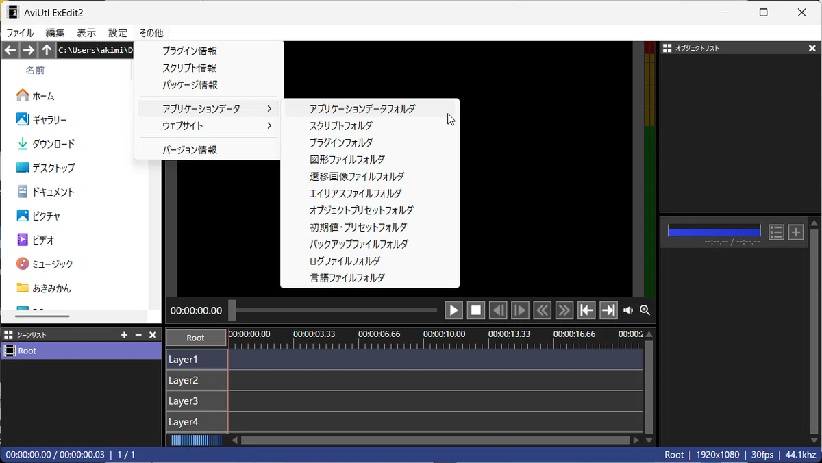The width and height of the screenshot is (822, 463).
Task: Open オブジェクトプリセットフォルダ
Action: pyautogui.click(x=370, y=210)
